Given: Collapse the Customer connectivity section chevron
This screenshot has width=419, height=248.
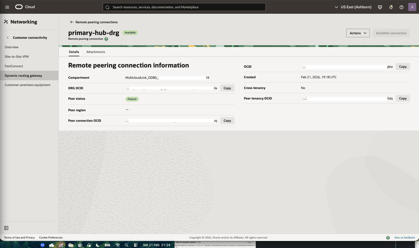Looking at the screenshot, I should pos(8,37).
